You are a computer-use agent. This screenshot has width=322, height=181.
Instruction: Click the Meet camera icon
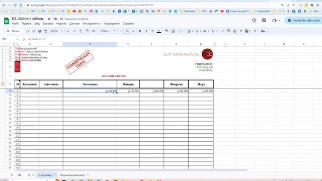click(274, 20)
